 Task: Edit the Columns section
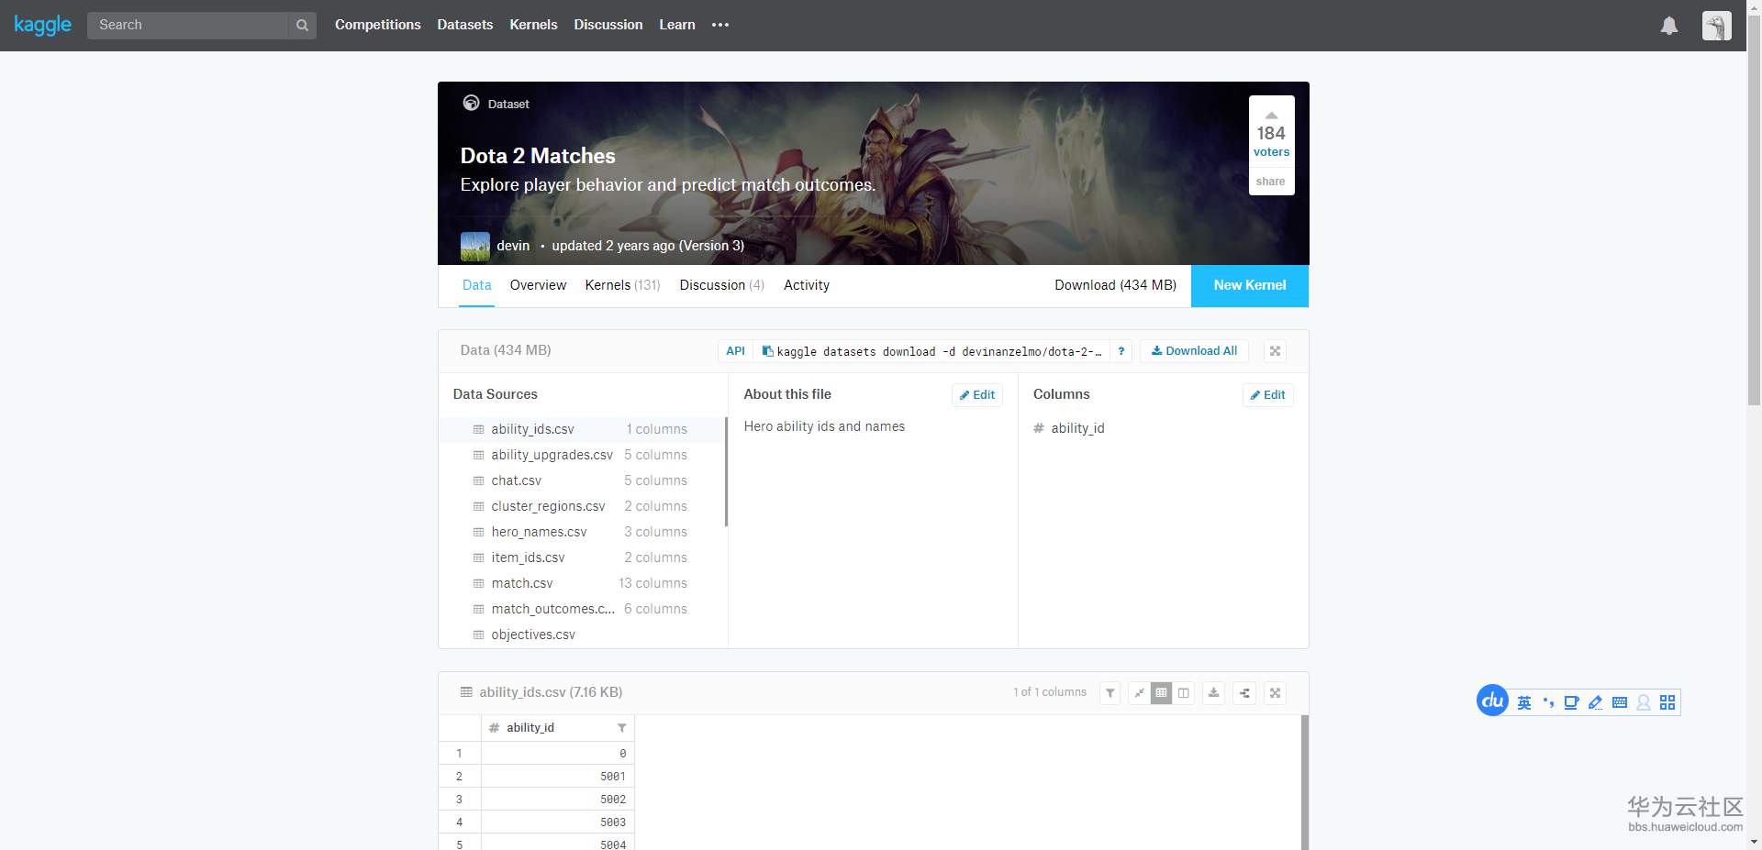[1267, 395]
